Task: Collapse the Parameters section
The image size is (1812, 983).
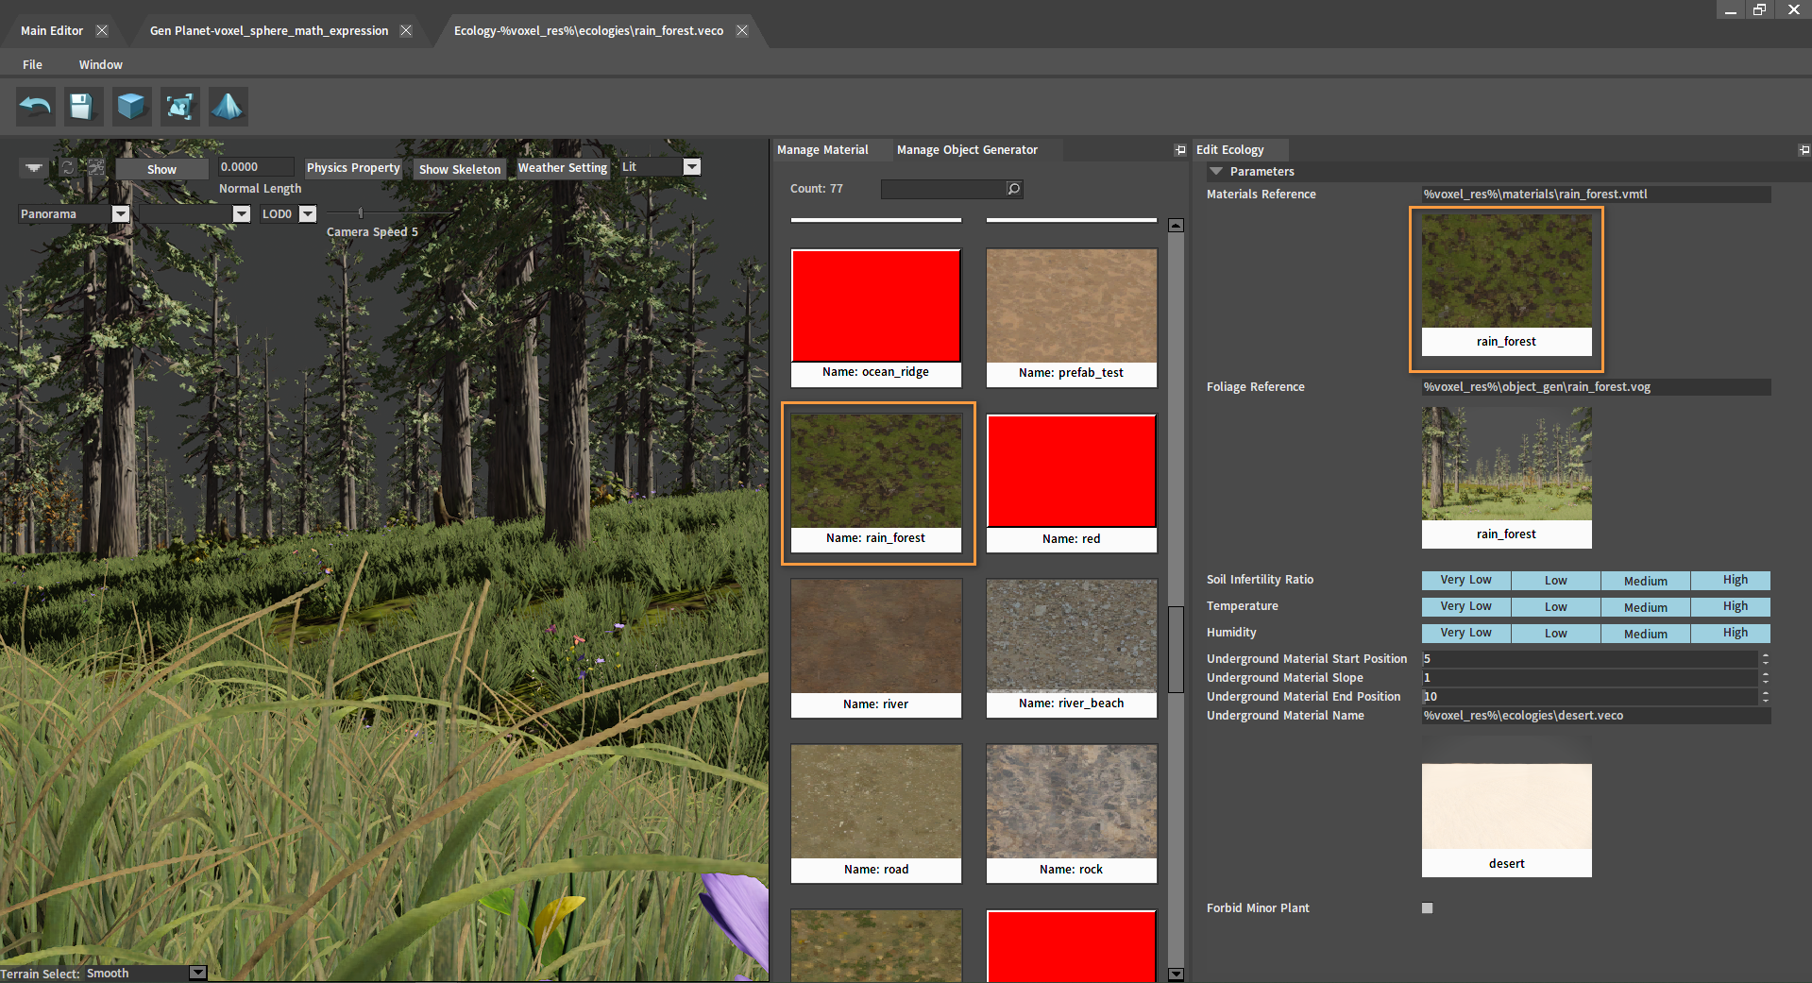Action: tap(1216, 172)
